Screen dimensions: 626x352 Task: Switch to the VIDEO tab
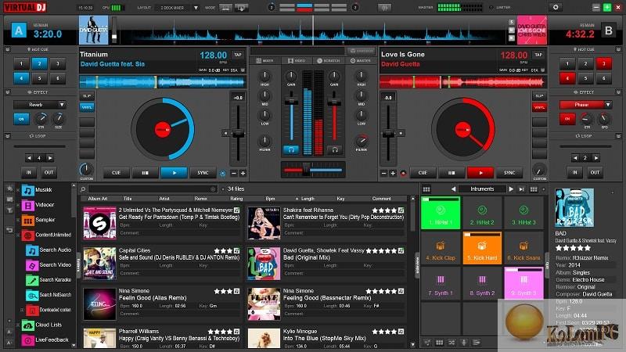pos(297,61)
